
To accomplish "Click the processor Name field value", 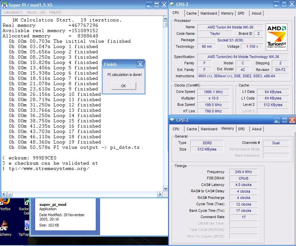I will coord(230,27).
